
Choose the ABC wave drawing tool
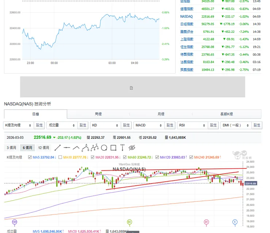[x=85, y=147]
